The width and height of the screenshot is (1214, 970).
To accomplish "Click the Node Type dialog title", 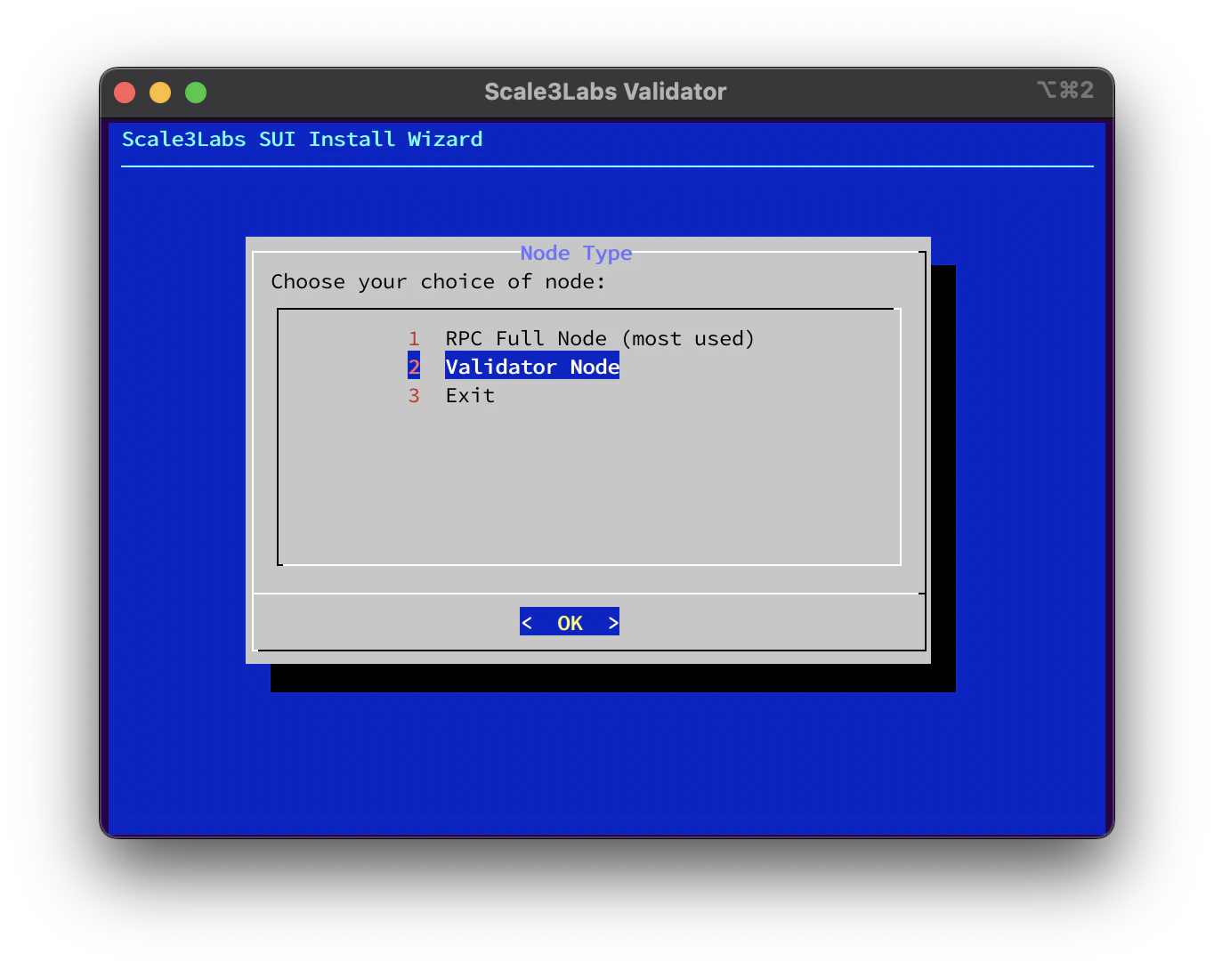I will pos(577,253).
